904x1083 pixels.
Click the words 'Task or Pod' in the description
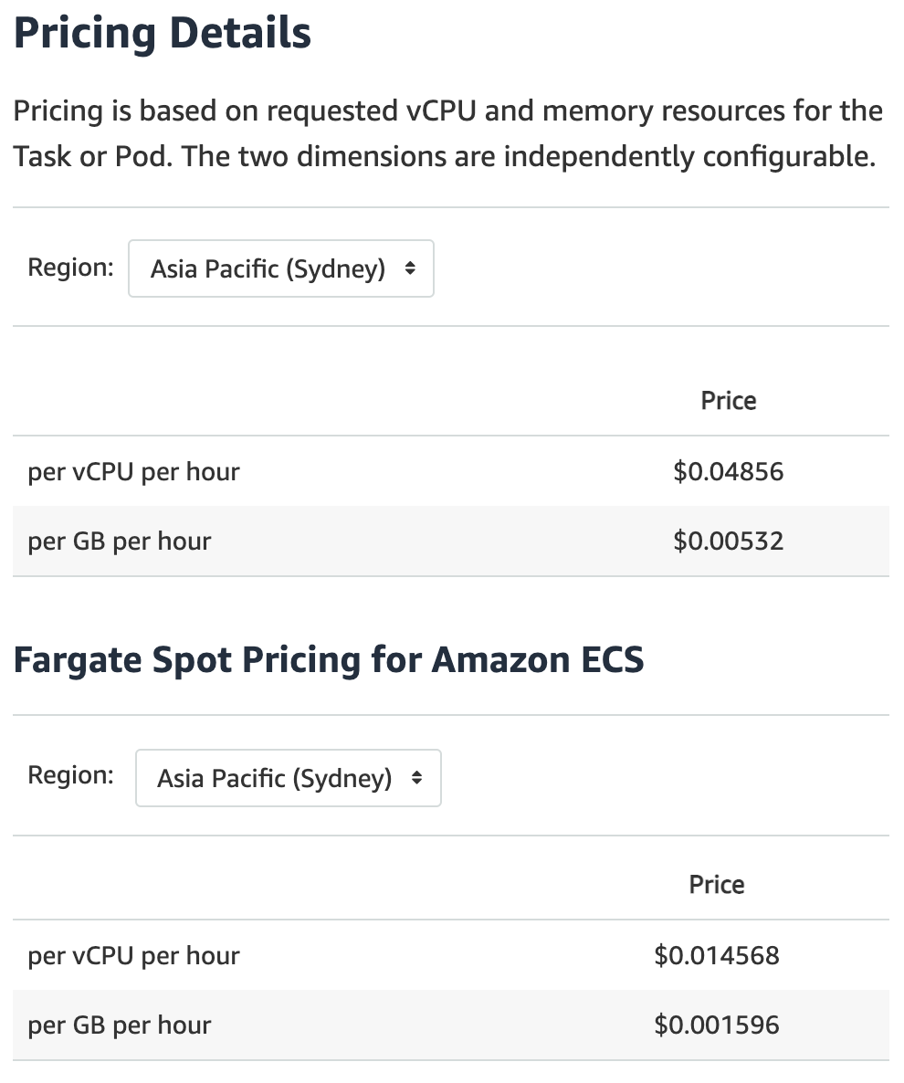tap(92, 157)
